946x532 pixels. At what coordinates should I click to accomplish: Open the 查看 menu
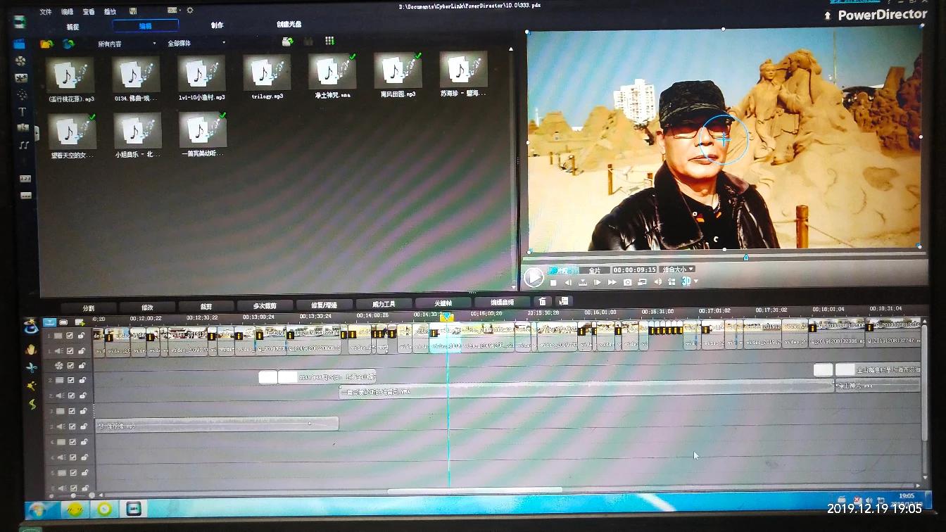pos(88,12)
